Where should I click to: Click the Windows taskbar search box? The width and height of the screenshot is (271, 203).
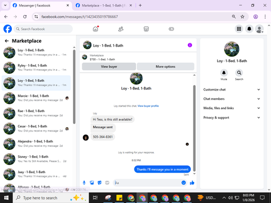click(51, 198)
